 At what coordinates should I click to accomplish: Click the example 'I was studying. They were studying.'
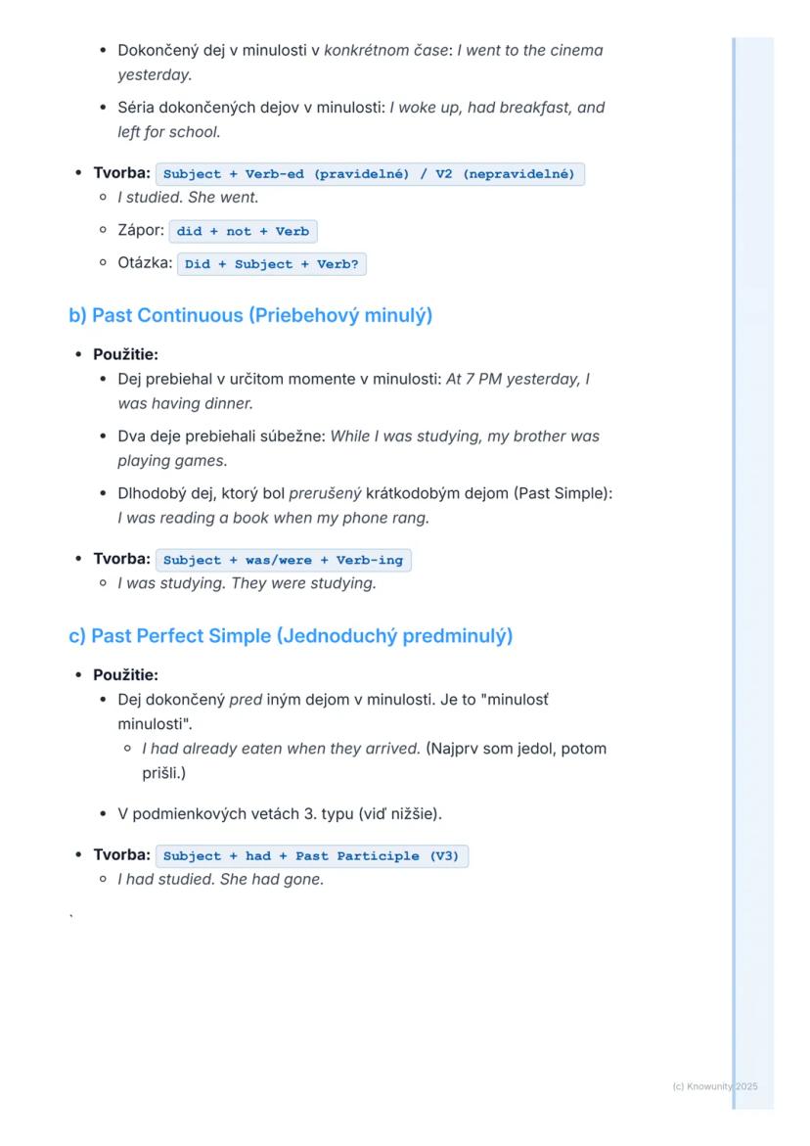[247, 583]
